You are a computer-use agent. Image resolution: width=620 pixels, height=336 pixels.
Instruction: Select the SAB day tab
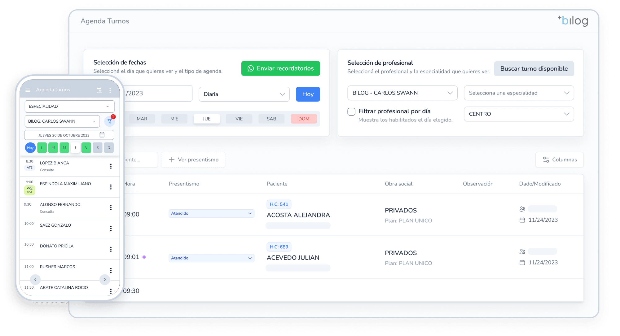point(271,119)
